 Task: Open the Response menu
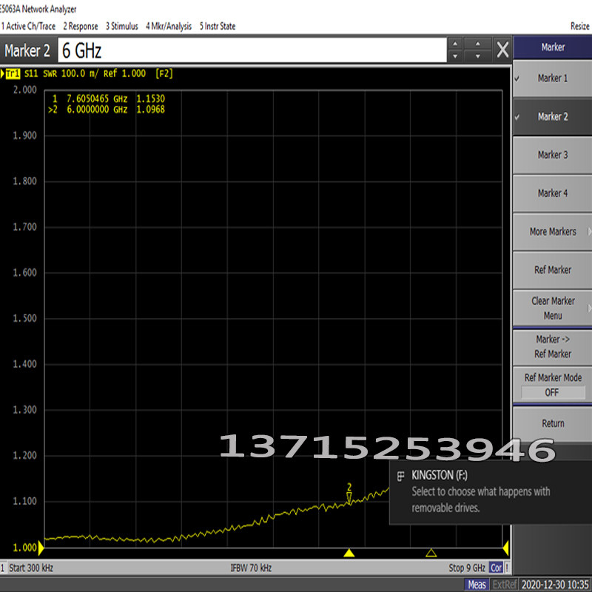[x=81, y=26]
